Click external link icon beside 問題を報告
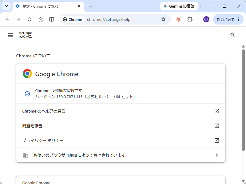This screenshot has height=184, width=246. pos(217,126)
